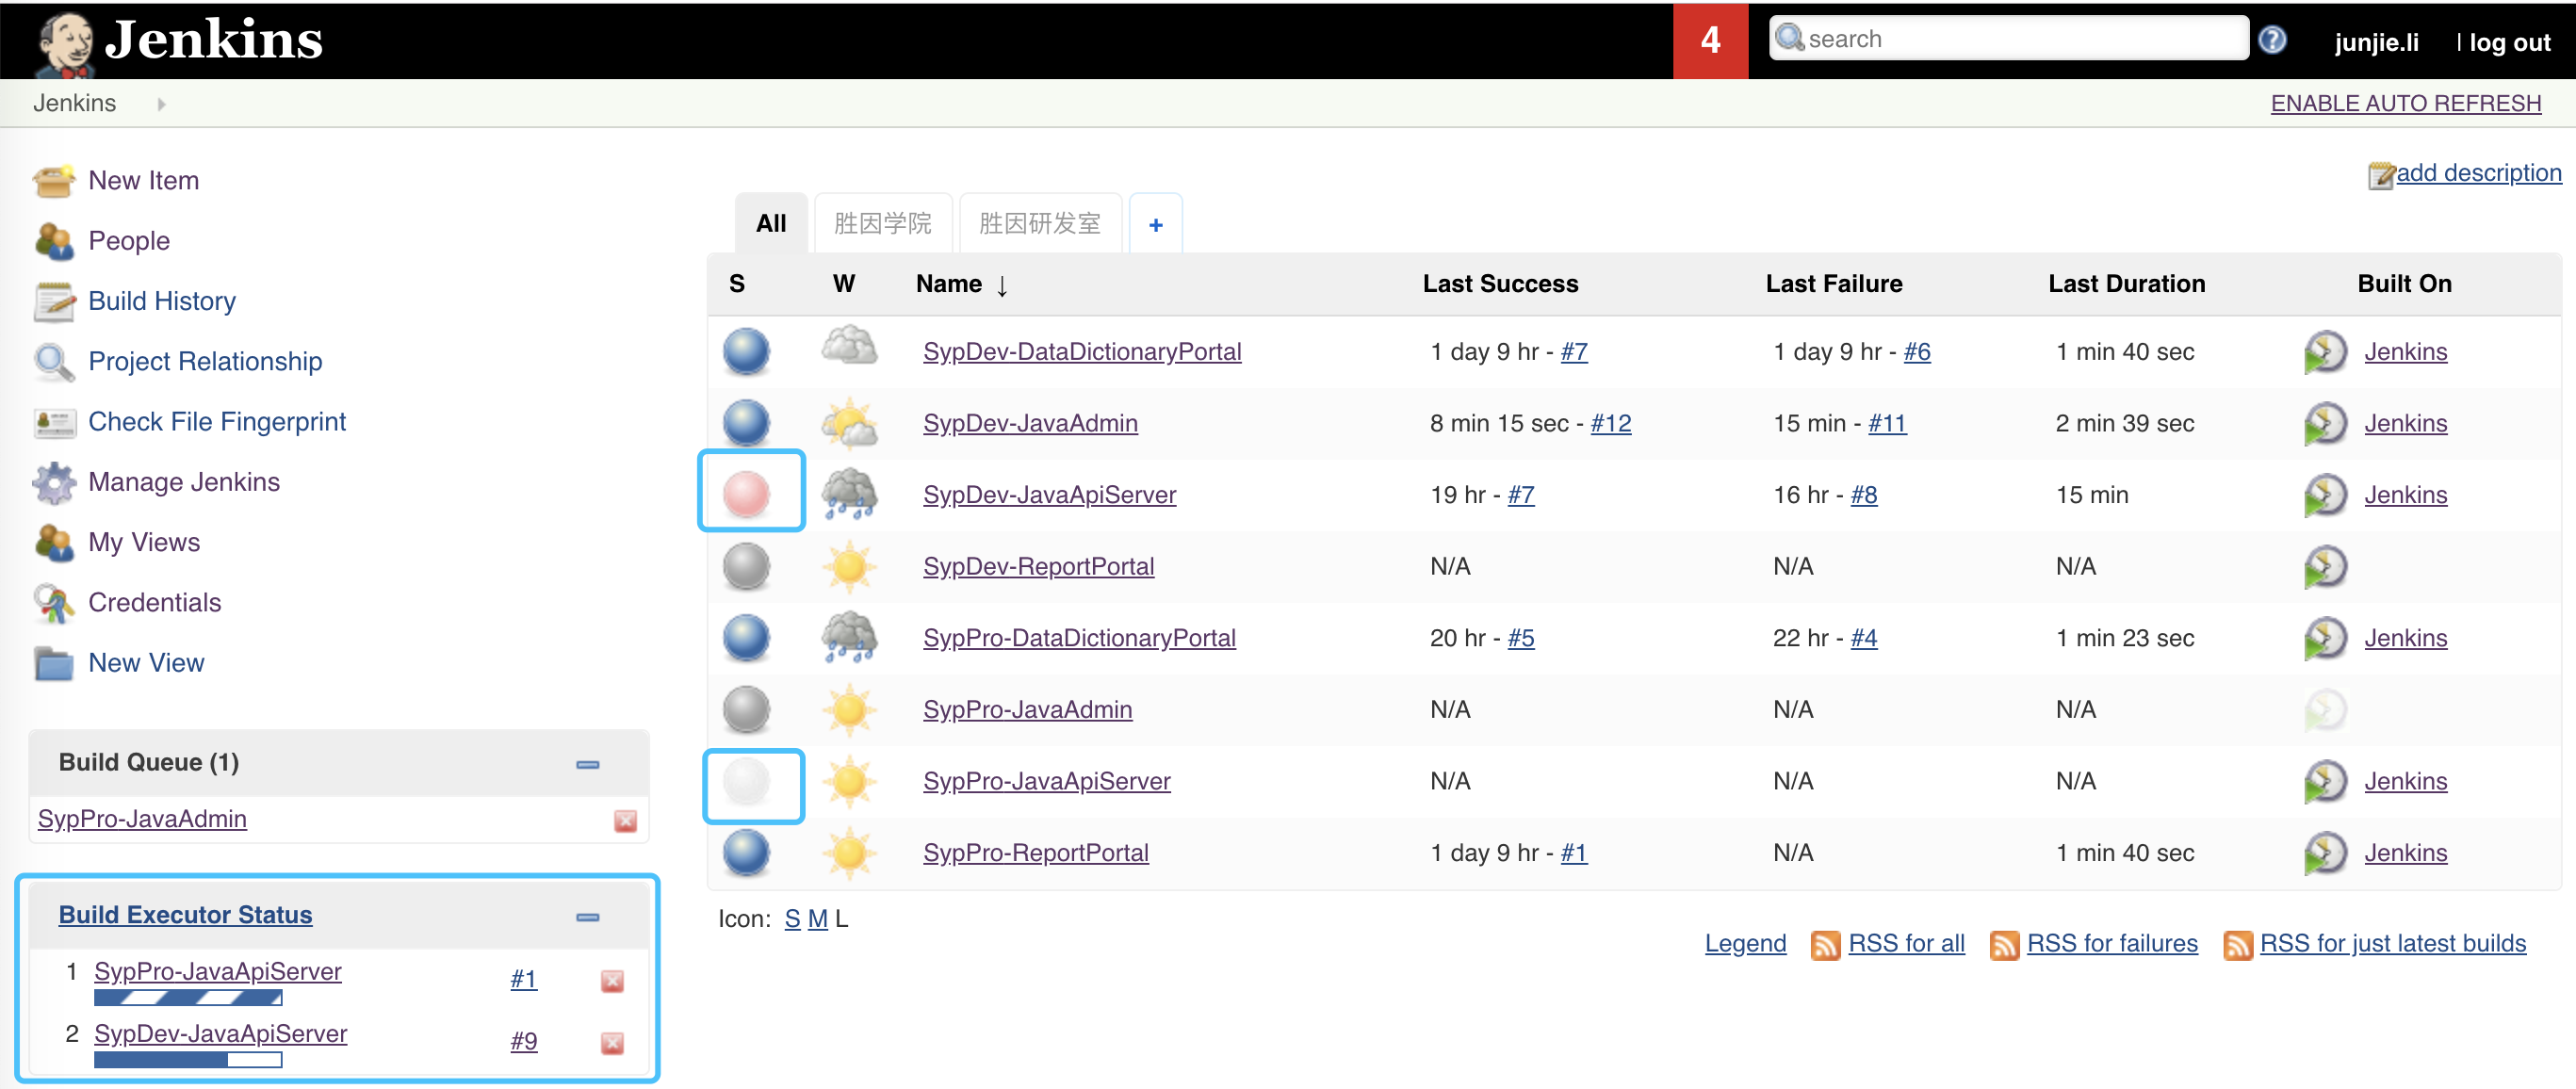Stop SypDev-JavaApiServer build on executor 2
The width and height of the screenshot is (2576, 1089).
pos(612,1043)
